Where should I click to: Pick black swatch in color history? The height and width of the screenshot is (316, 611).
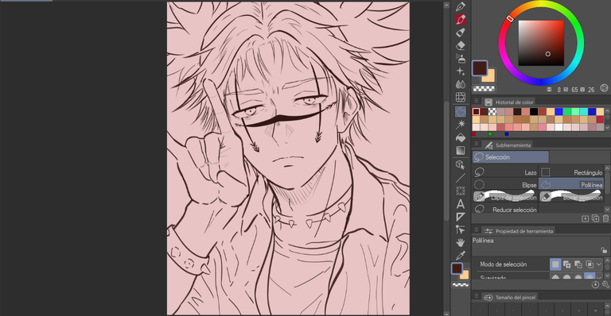(534, 111)
